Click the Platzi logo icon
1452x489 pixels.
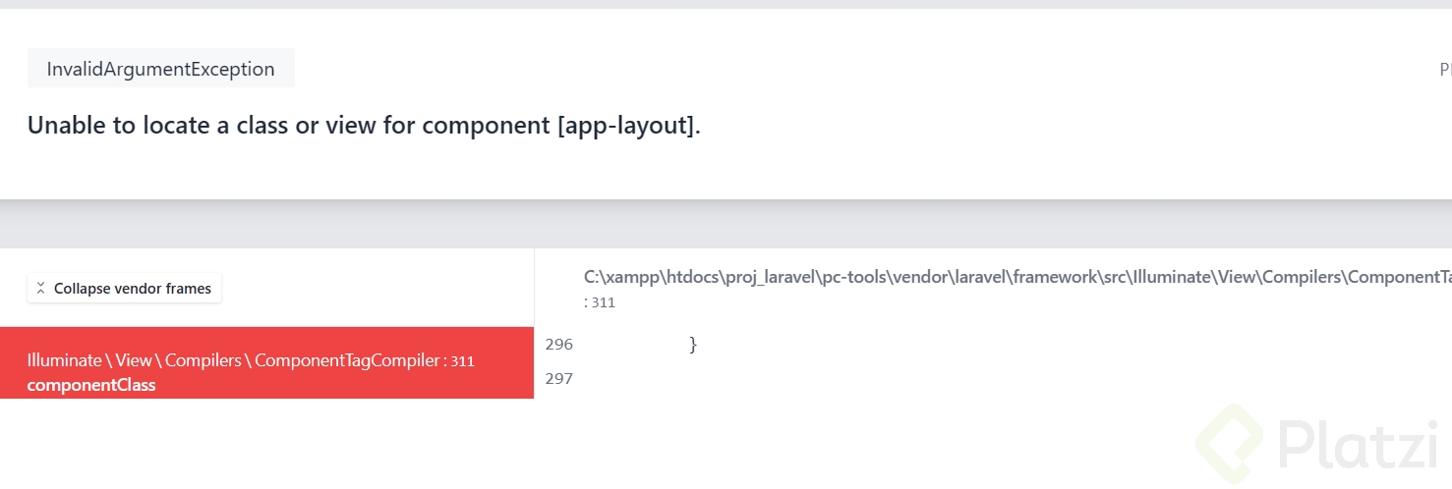[1231, 444]
